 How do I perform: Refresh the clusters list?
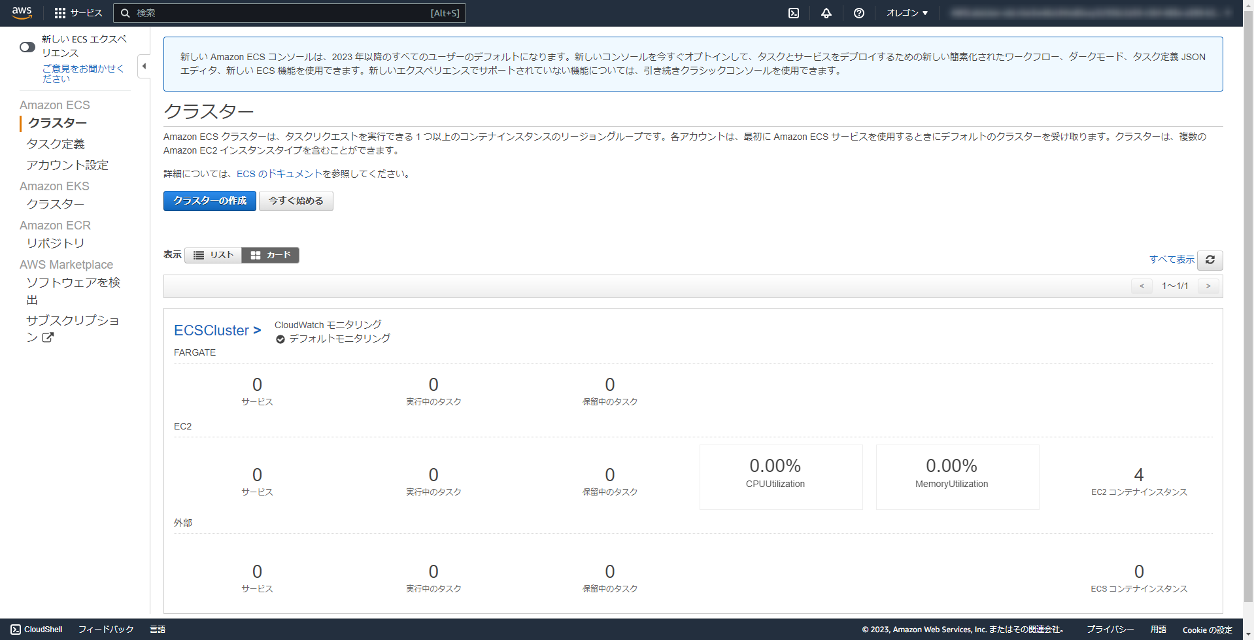[1210, 260]
